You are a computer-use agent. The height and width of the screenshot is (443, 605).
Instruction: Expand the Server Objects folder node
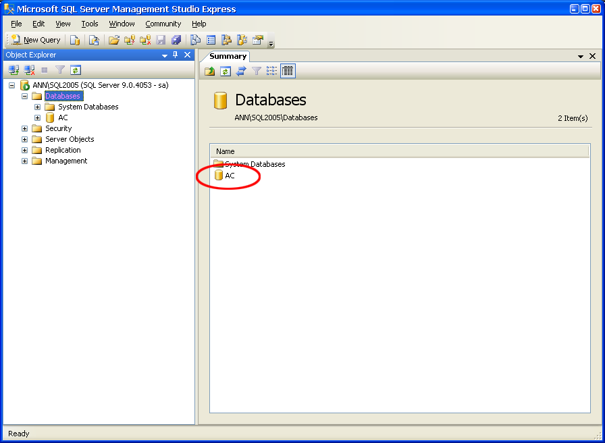[x=25, y=139]
